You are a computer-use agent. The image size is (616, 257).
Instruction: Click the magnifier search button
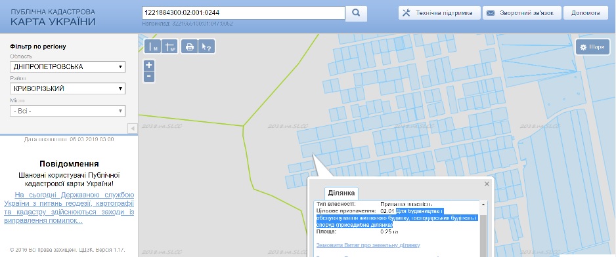(356, 13)
